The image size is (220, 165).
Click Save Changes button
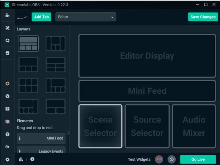coord(203,17)
